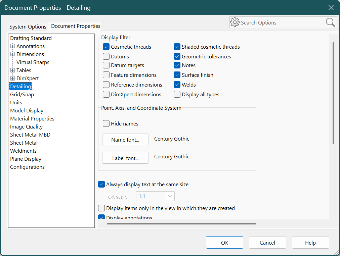340x256 pixels.
Task: Toggle Cosmetic threads checkbox
Action: [106, 47]
